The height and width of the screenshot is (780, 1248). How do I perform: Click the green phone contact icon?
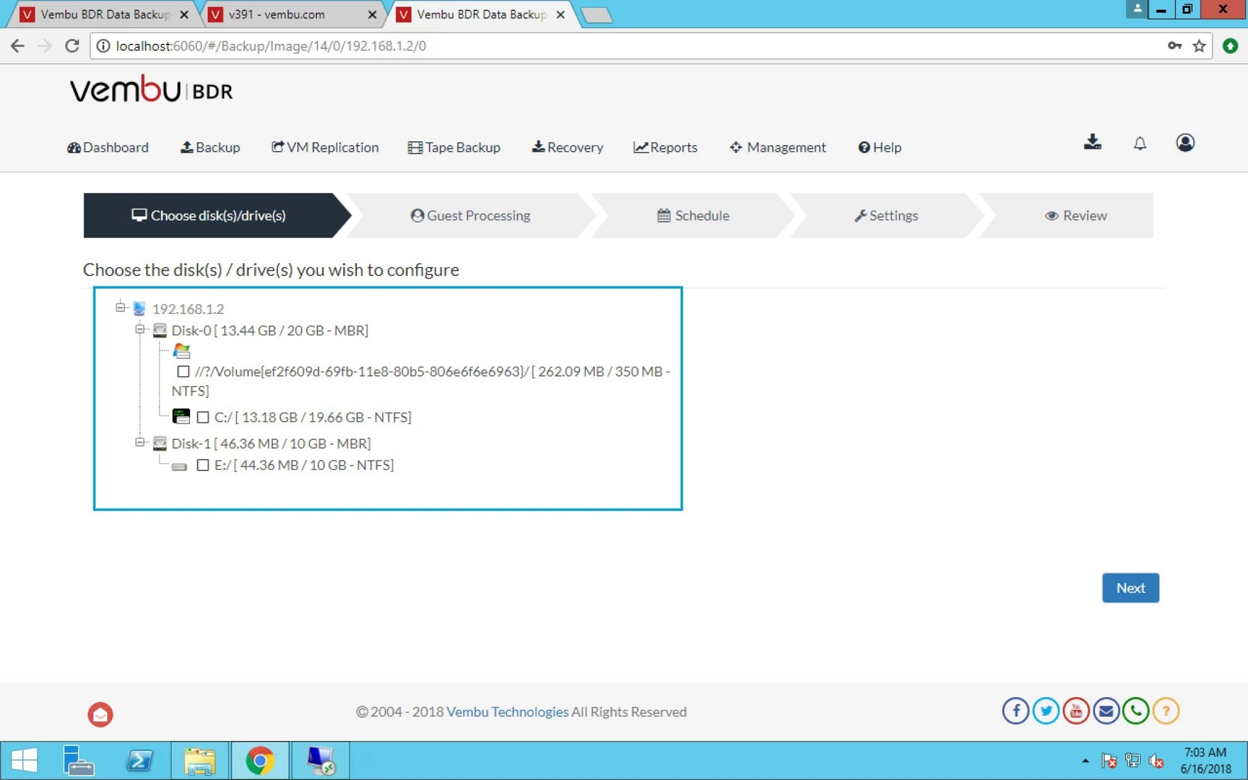pos(1135,711)
